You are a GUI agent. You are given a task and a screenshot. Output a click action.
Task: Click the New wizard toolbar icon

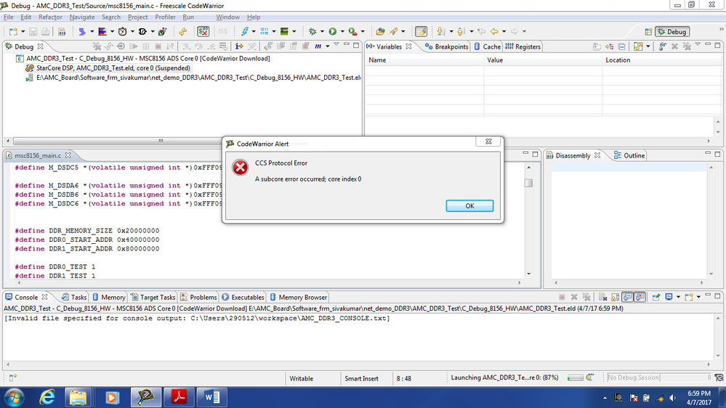13,31
